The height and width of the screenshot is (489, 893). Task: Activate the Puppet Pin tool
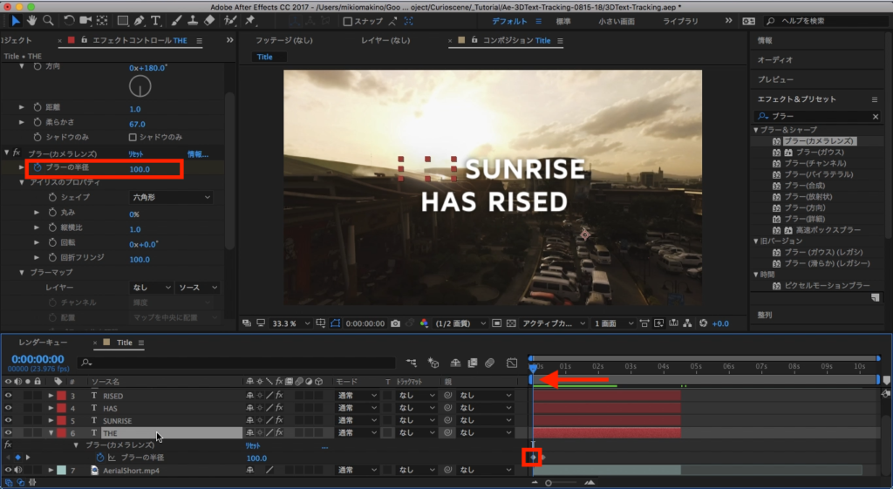point(251,20)
